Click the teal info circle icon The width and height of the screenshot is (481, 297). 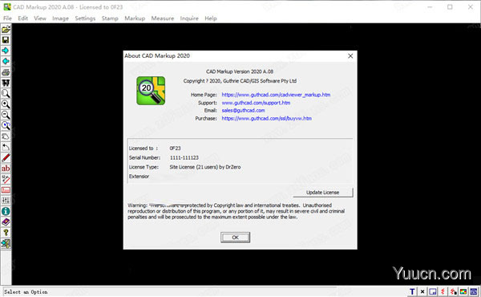click(x=6, y=211)
